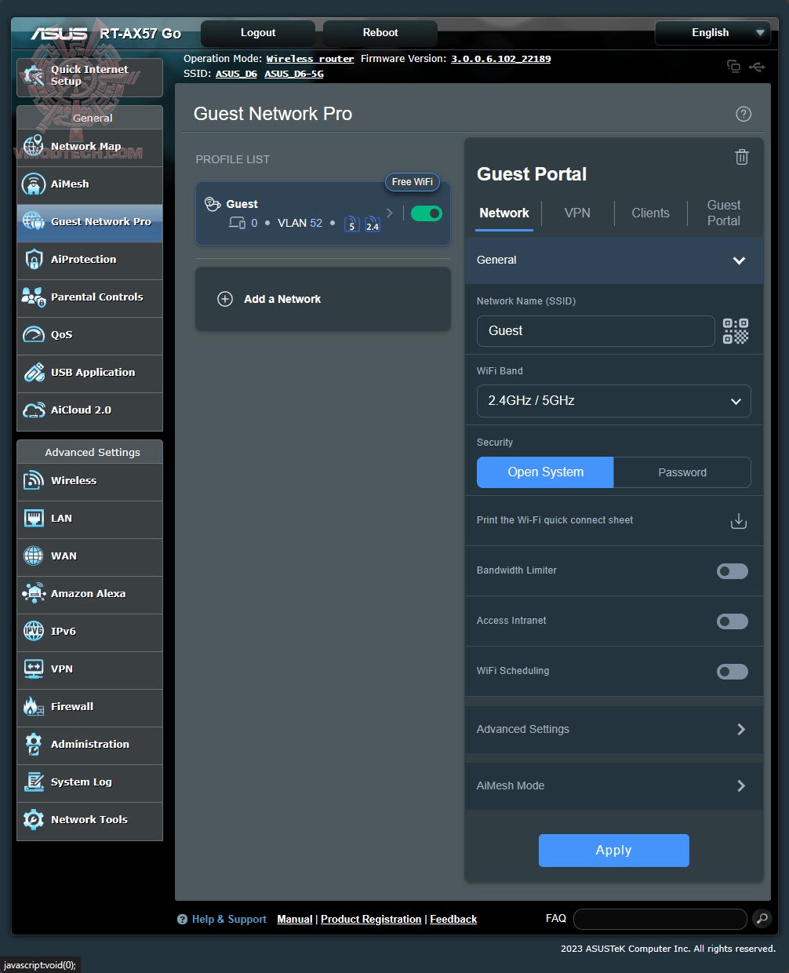The width and height of the screenshot is (789, 973).
Task: Disable the Guest network profile switch
Action: [427, 213]
